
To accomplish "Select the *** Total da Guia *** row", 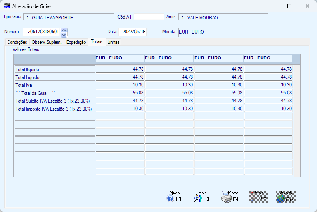I will coord(55,93).
